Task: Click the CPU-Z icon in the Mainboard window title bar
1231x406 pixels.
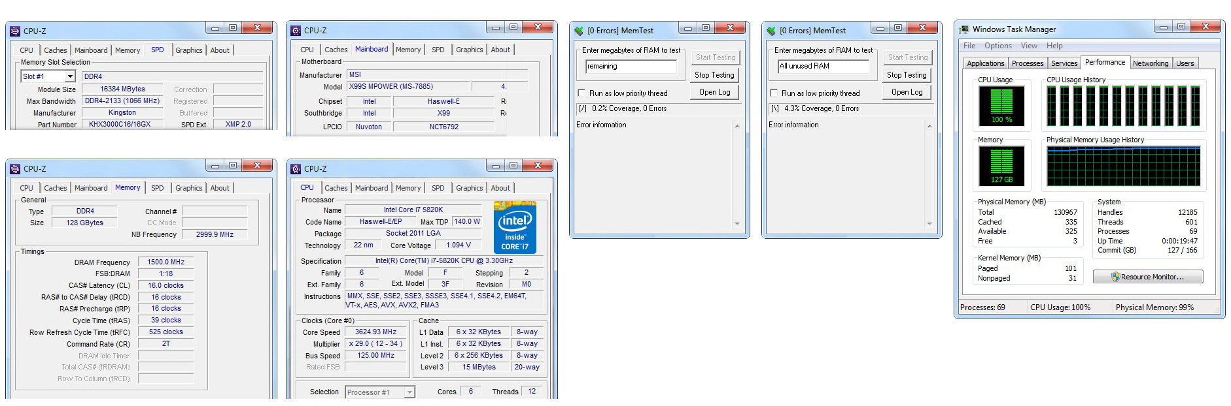Action: [x=296, y=30]
